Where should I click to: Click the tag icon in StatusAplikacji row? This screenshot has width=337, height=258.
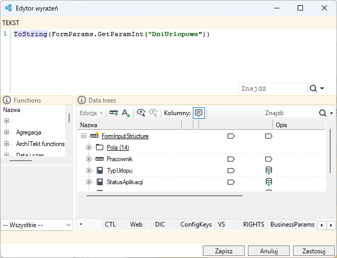click(x=231, y=182)
